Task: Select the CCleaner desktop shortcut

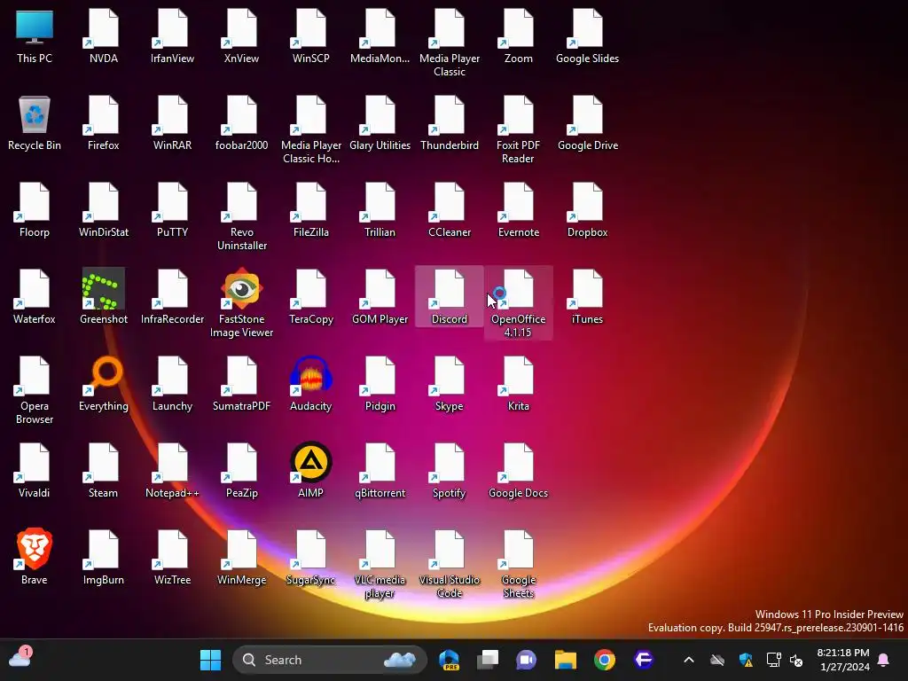Action: [450, 210]
